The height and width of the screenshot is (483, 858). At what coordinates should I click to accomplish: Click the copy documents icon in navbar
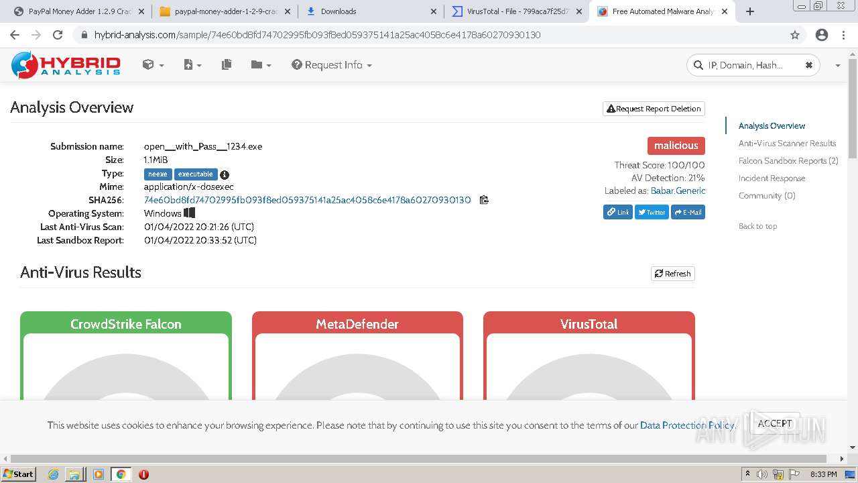coord(227,65)
